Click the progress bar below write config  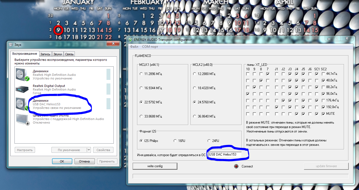(241, 176)
